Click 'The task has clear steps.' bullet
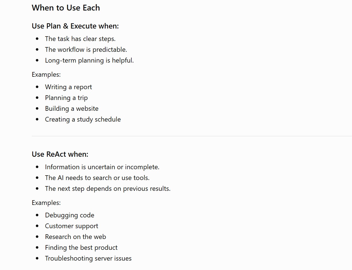Image resolution: width=352 pixels, height=270 pixels. pyautogui.click(x=80, y=39)
